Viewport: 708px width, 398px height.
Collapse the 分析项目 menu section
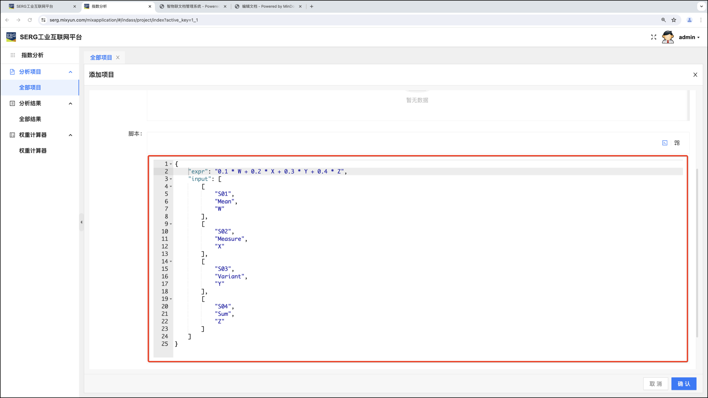70,72
